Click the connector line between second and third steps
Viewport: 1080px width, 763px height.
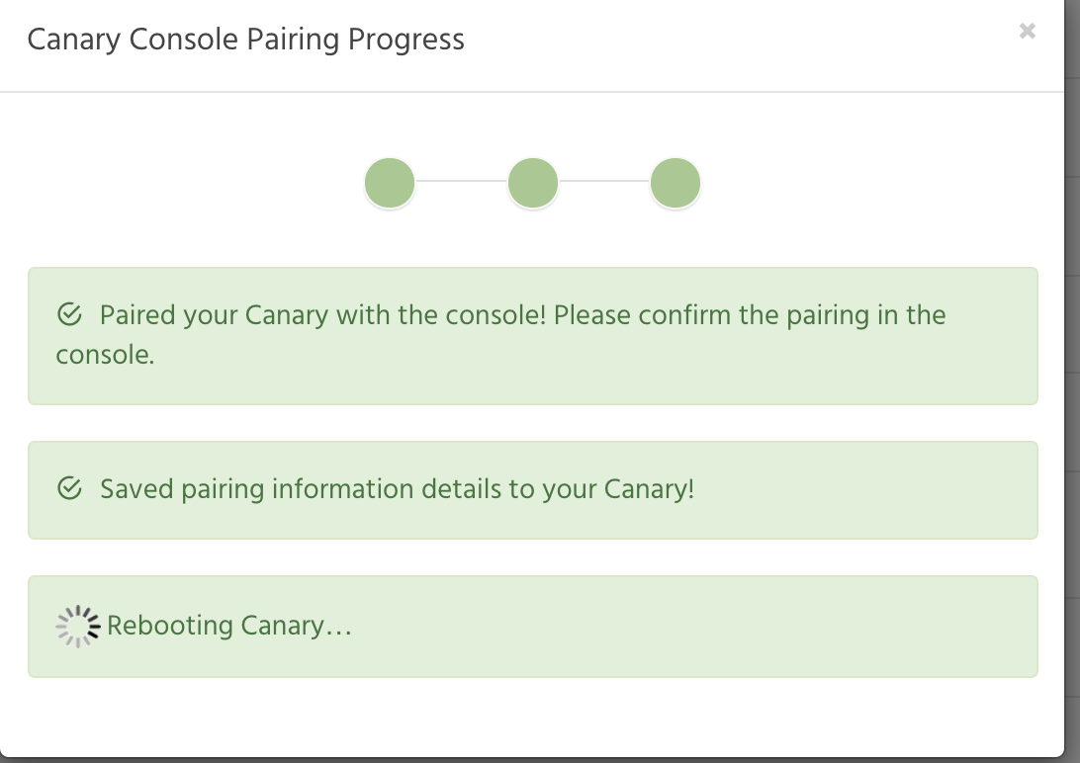point(604,181)
